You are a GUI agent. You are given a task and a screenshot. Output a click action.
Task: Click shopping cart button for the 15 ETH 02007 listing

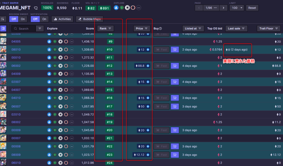pos(174,82)
